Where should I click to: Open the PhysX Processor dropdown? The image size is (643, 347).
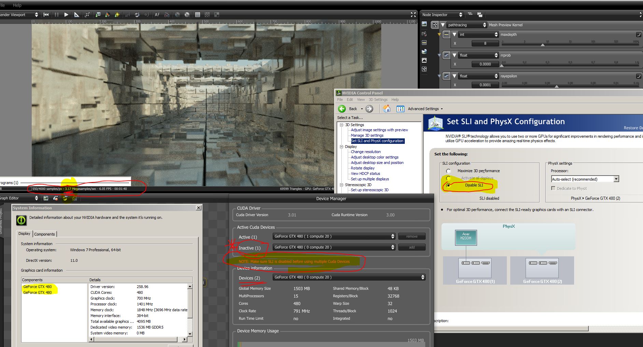(x=585, y=179)
